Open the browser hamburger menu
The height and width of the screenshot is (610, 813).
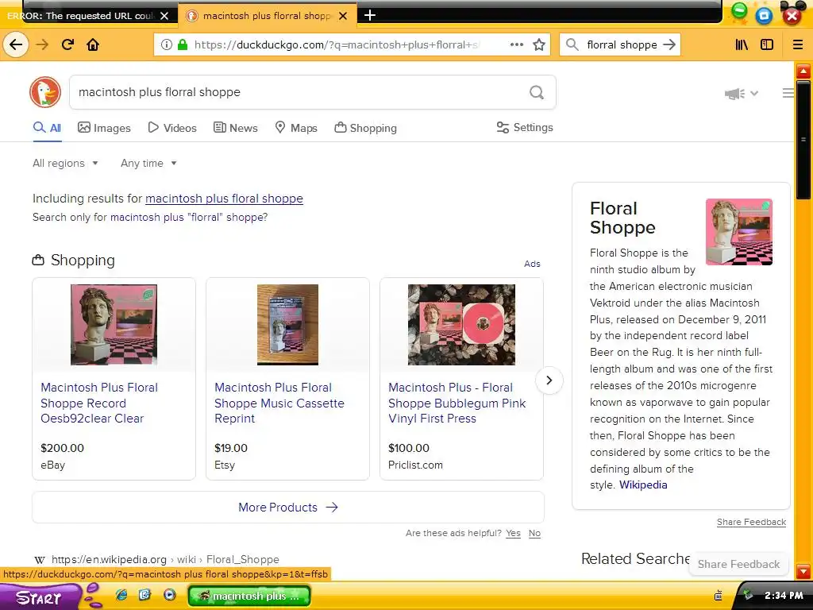pos(797,44)
